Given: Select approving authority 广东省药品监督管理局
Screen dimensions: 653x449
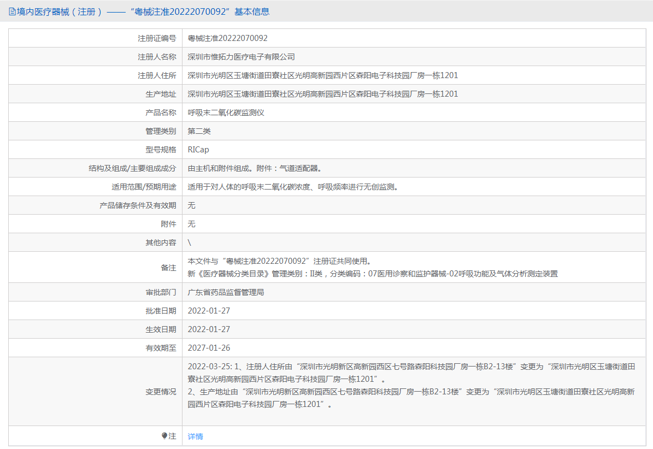Looking at the screenshot, I should (x=226, y=293).
